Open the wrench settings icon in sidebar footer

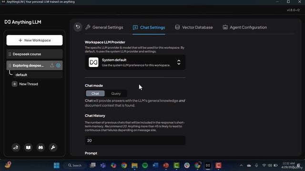53,148
